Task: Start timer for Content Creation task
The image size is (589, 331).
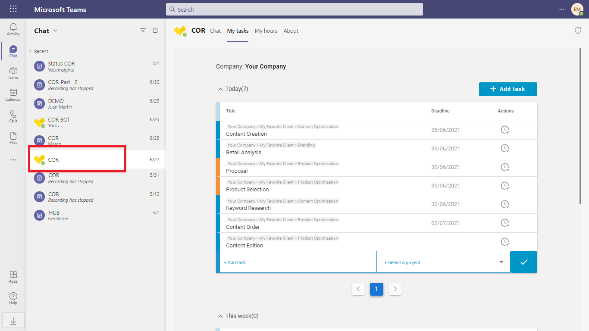Action: tap(505, 130)
